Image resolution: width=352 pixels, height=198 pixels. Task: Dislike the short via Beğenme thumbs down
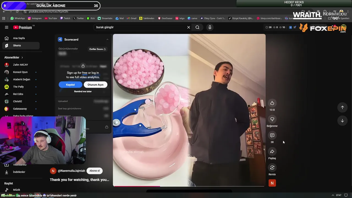click(x=272, y=119)
